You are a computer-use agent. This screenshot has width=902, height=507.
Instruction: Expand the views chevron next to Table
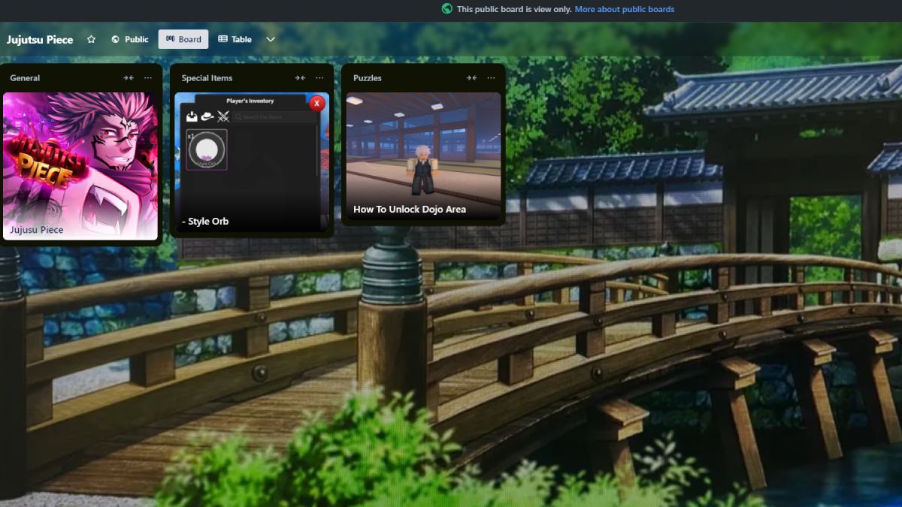271,39
